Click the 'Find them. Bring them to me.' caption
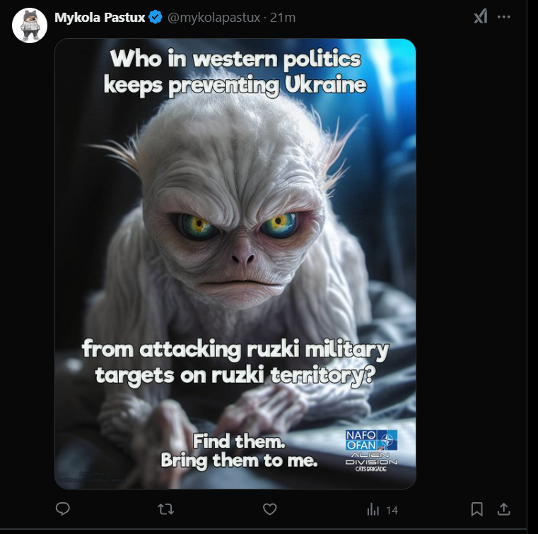Viewport: 538px width, 534px height. point(239,451)
